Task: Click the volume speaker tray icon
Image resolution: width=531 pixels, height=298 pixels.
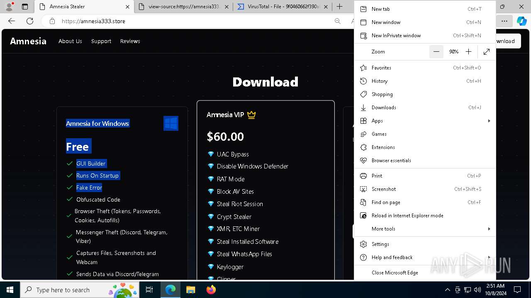Action: click(x=477, y=290)
